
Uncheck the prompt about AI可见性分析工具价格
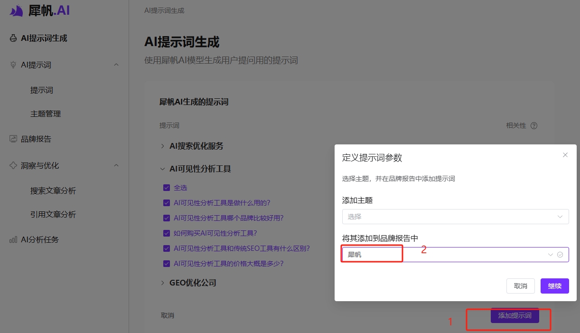pyautogui.click(x=167, y=263)
